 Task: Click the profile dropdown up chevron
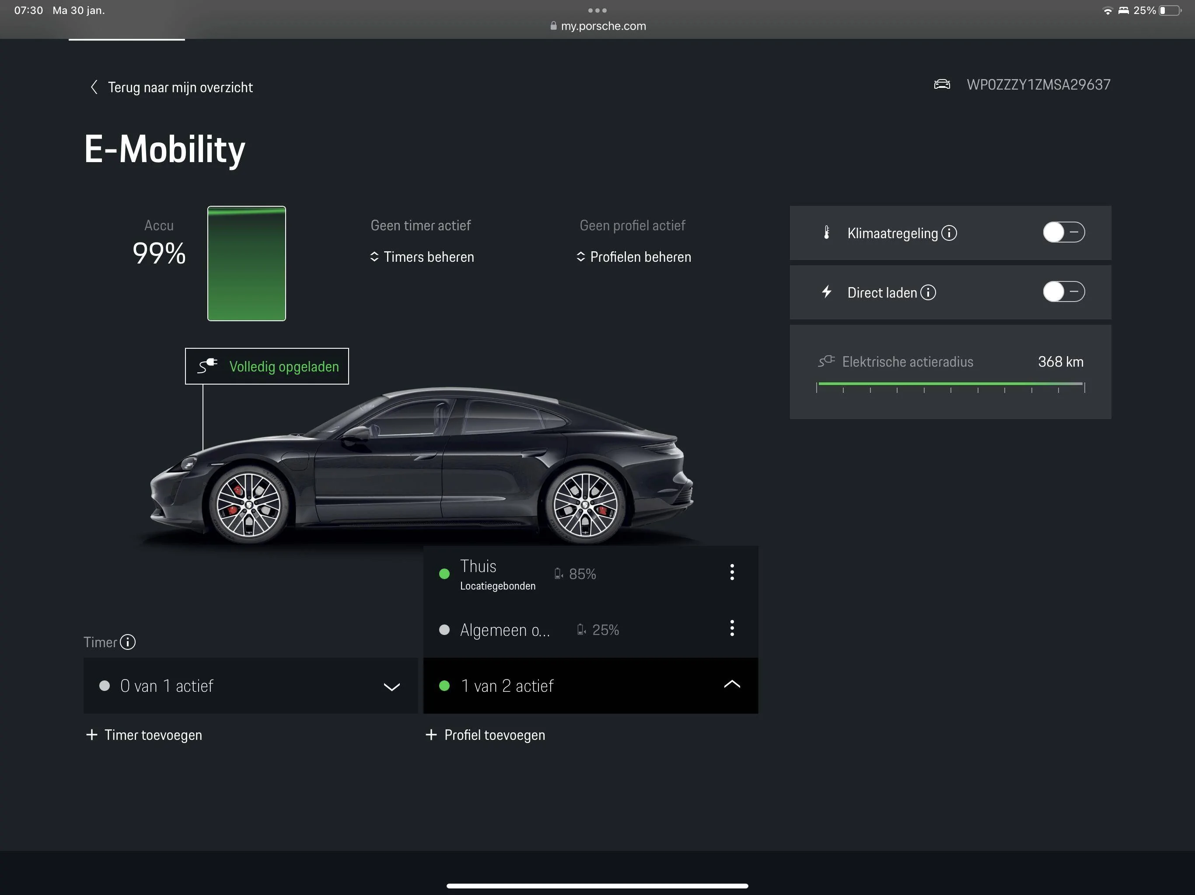point(732,684)
